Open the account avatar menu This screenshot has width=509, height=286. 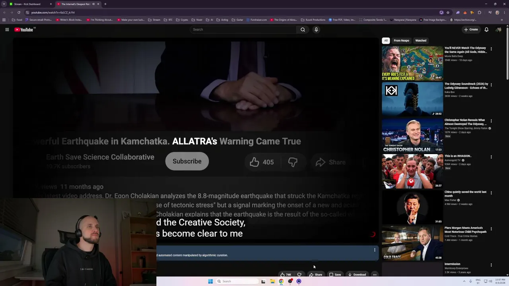coord(498,29)
